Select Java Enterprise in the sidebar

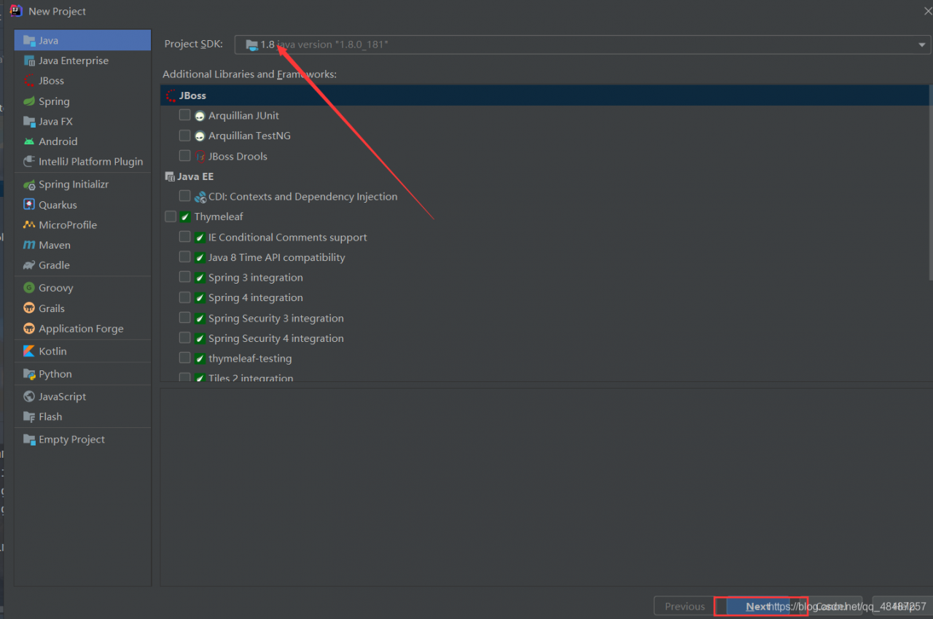(82, 61)
